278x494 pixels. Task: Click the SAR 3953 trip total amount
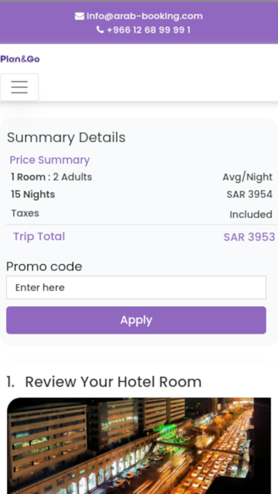pyautogui.click(x=250, y=237)
